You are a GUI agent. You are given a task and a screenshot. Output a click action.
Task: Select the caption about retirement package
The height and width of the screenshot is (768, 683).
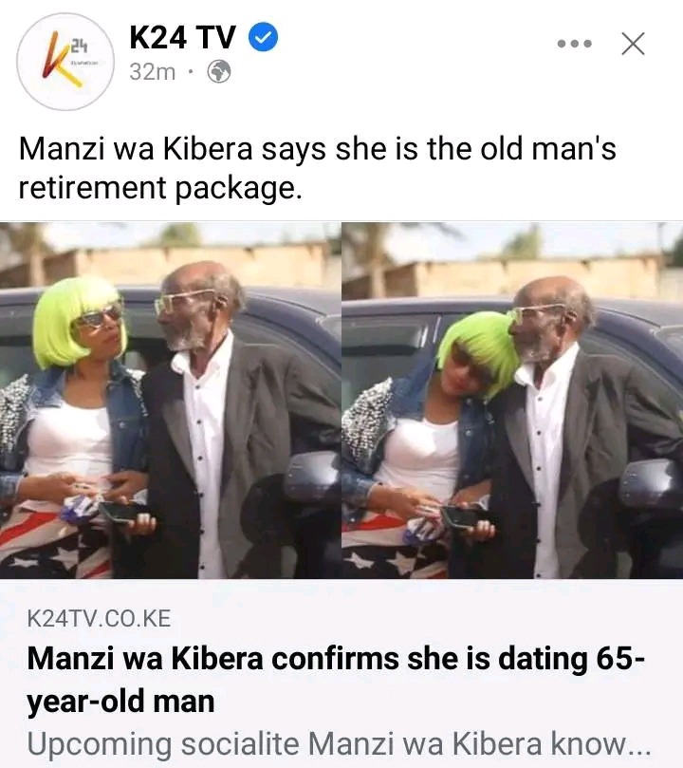(317, 168)
